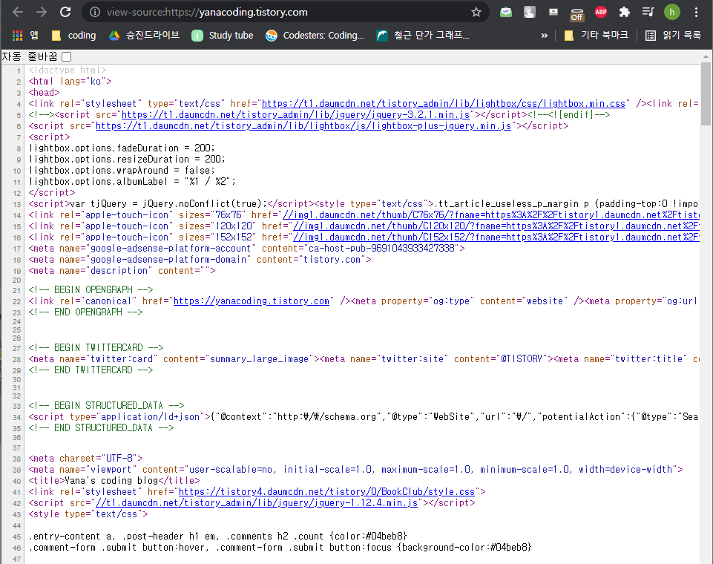Open the lightbox.min.css stylesheet link
Screen dimensions: 713x564
tap(444, 104)
